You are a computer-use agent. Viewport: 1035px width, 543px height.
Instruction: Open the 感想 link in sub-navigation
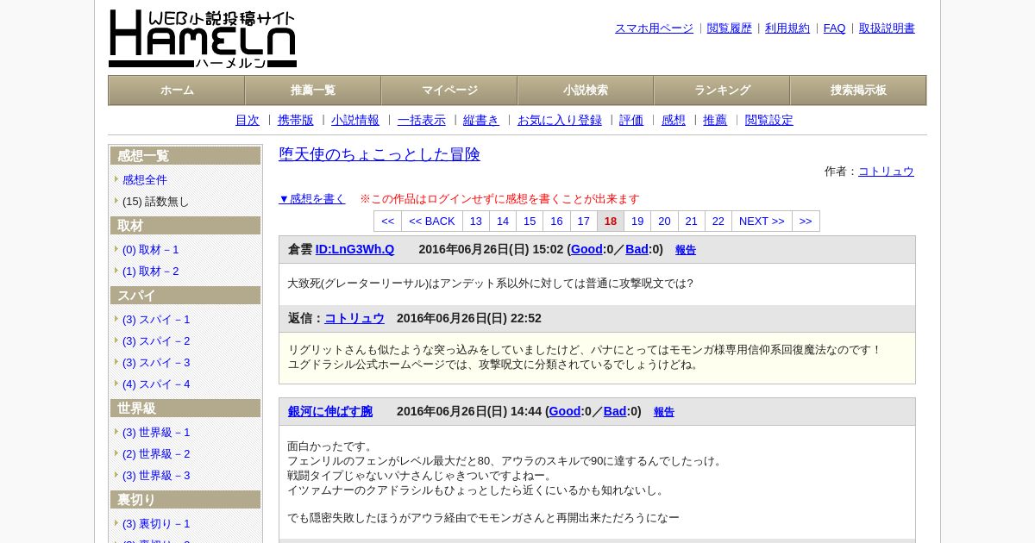(x=674, y=121)
